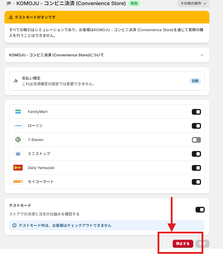Click the 7-Eleven logo
This screenshot has height=254, width=223.
(x=18, y=140)
